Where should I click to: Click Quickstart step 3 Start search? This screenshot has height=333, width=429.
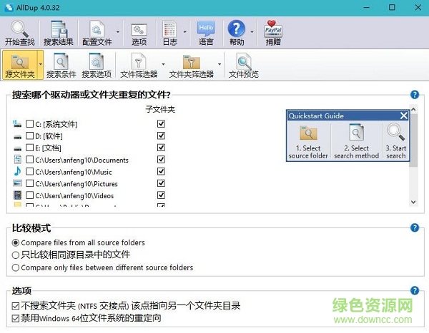coord(395,142)
